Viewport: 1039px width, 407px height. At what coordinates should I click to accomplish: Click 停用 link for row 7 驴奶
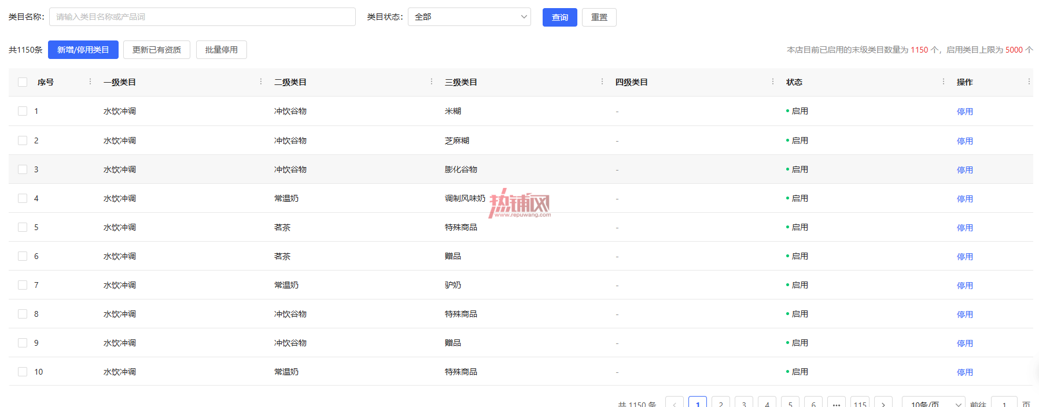[965, 286]
